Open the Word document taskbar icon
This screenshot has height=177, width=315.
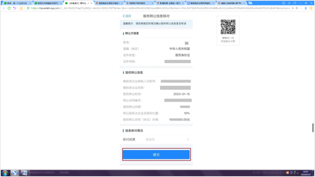24,173
